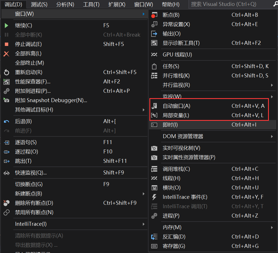Open the 帮助(H) menu bar item
The image size is (278, 253).
pos(170,5)
